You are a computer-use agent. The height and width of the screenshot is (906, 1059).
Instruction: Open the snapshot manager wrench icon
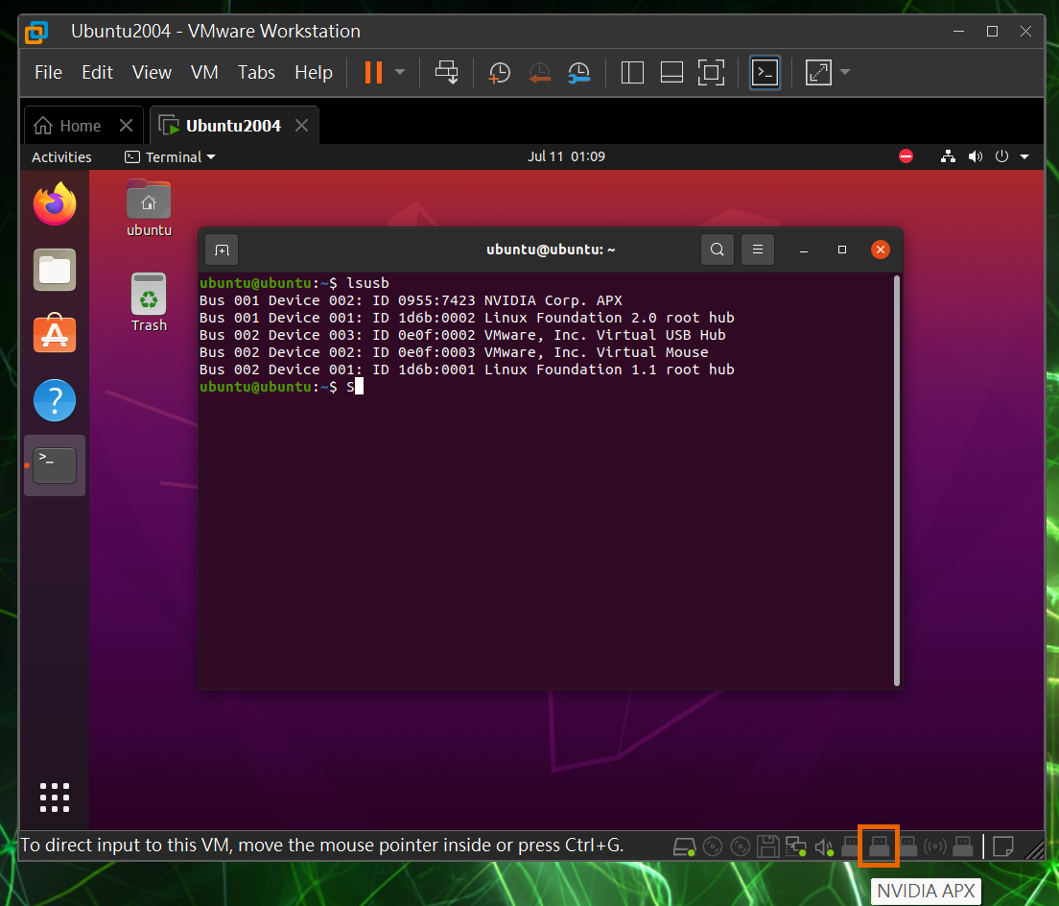(578, 73)
